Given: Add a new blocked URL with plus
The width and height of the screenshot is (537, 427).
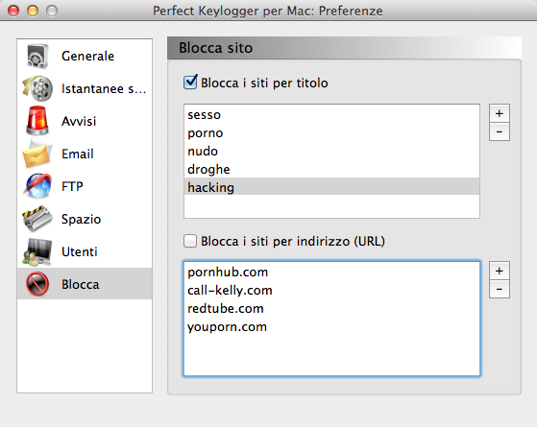Looking at the screenshot, I should [x=500, y=271].
